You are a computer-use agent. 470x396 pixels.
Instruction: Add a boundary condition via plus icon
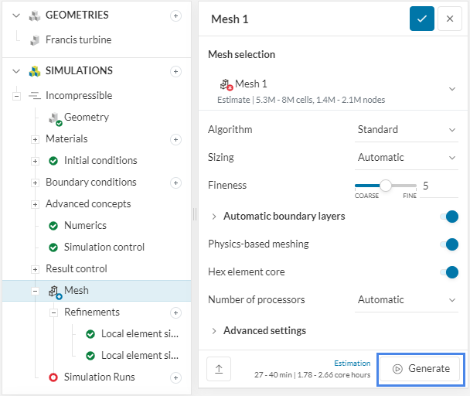(x=175, y=183)
